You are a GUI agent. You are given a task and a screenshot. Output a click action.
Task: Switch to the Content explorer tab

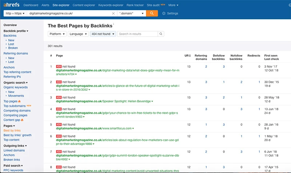[x=84, y=5]
